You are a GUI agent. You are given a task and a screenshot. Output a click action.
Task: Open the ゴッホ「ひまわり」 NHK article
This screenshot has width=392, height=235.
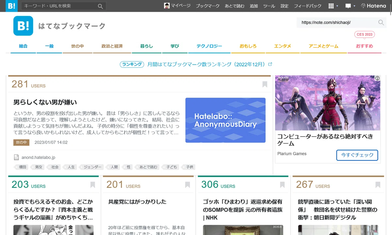point(243,210)
